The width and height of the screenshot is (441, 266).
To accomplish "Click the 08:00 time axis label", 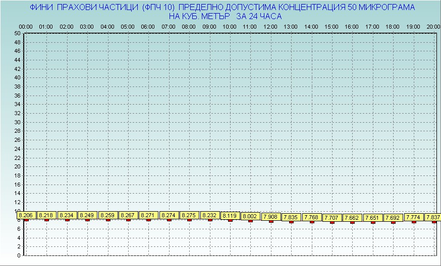I will 189,27.
